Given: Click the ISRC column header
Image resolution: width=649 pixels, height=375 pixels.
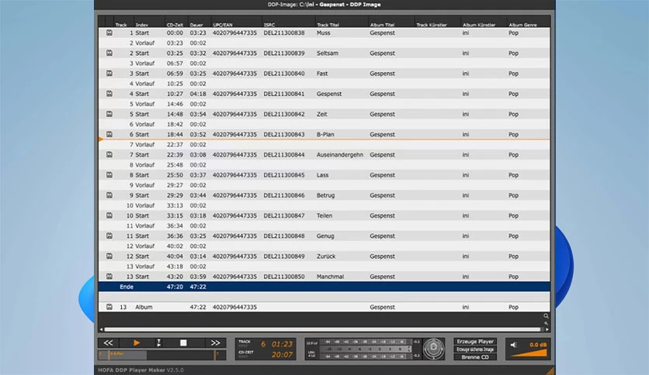Looking at the screenshot, I should [x=269, y=25].
